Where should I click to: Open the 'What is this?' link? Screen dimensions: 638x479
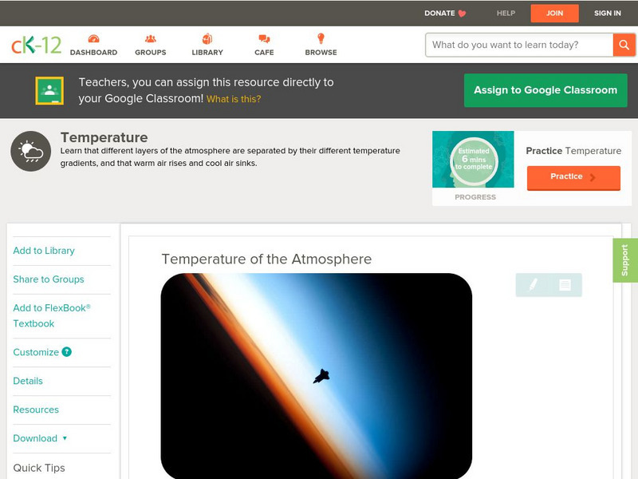[x=234, y=99]
